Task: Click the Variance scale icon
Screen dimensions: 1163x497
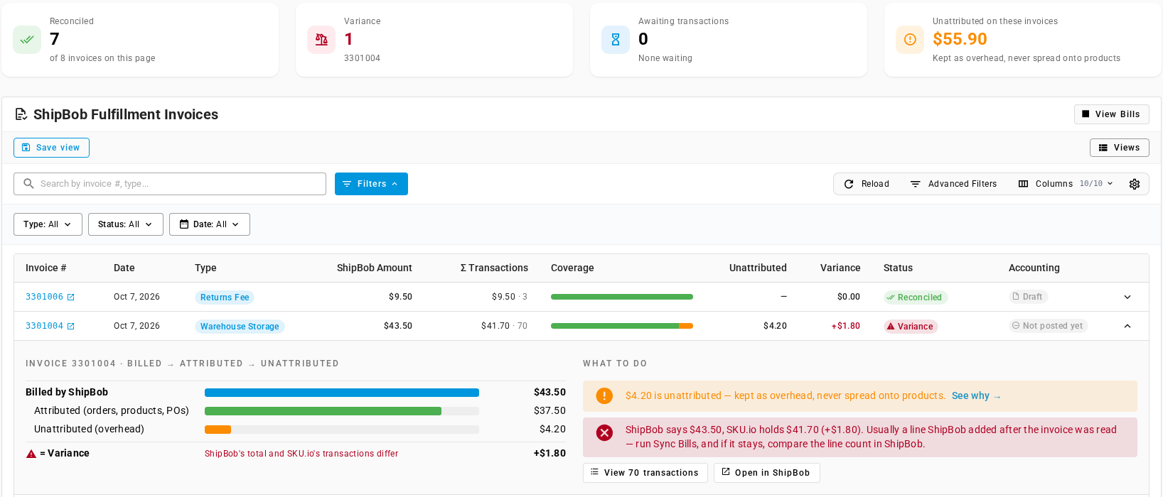Action: click(x=321, y=40)
